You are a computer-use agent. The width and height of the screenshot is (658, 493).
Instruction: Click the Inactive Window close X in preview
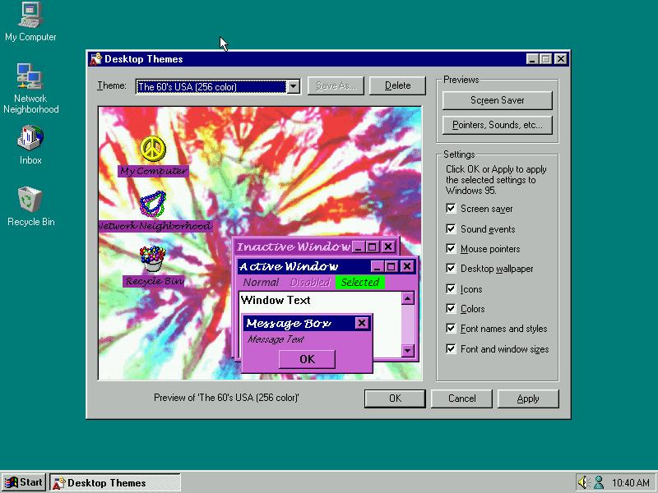(x=388, y=246)
